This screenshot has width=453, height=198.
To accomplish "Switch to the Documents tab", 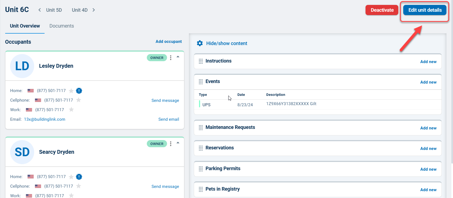I will (62, 26).
